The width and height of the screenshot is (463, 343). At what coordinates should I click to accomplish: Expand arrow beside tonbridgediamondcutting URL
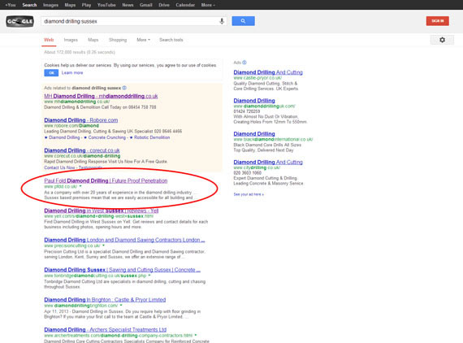point(149,276)
